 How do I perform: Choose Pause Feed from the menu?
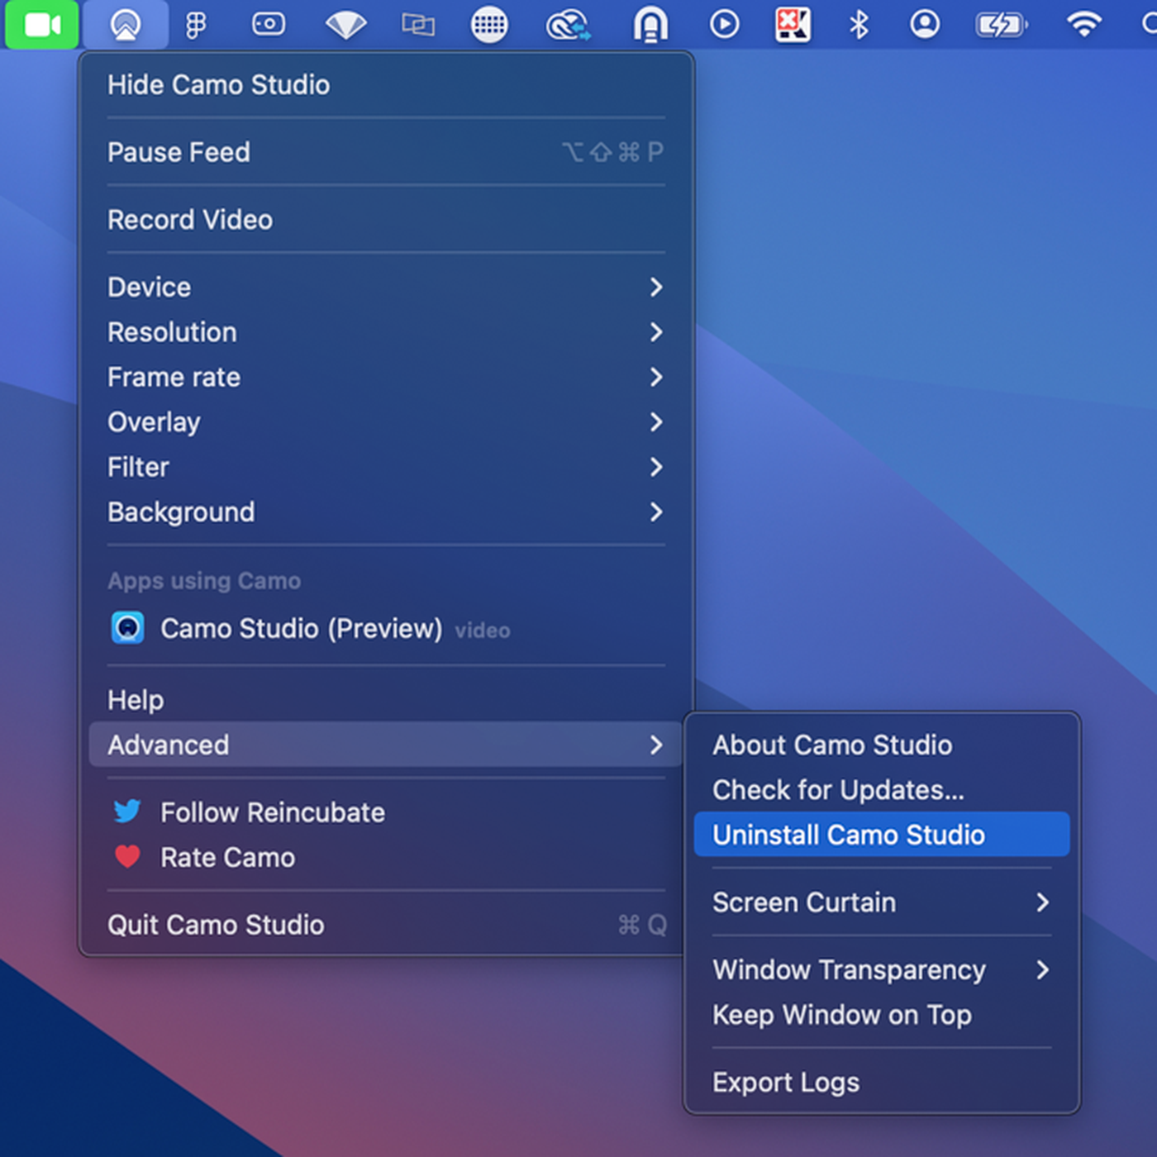pyautogui.click(x=179, y=152)
